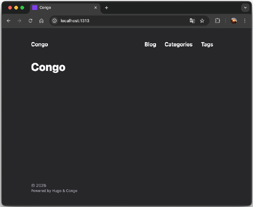This screenshot has height=207, width=253.
Task: Bookmark this page with the star
Action: [x=202, y=21]
